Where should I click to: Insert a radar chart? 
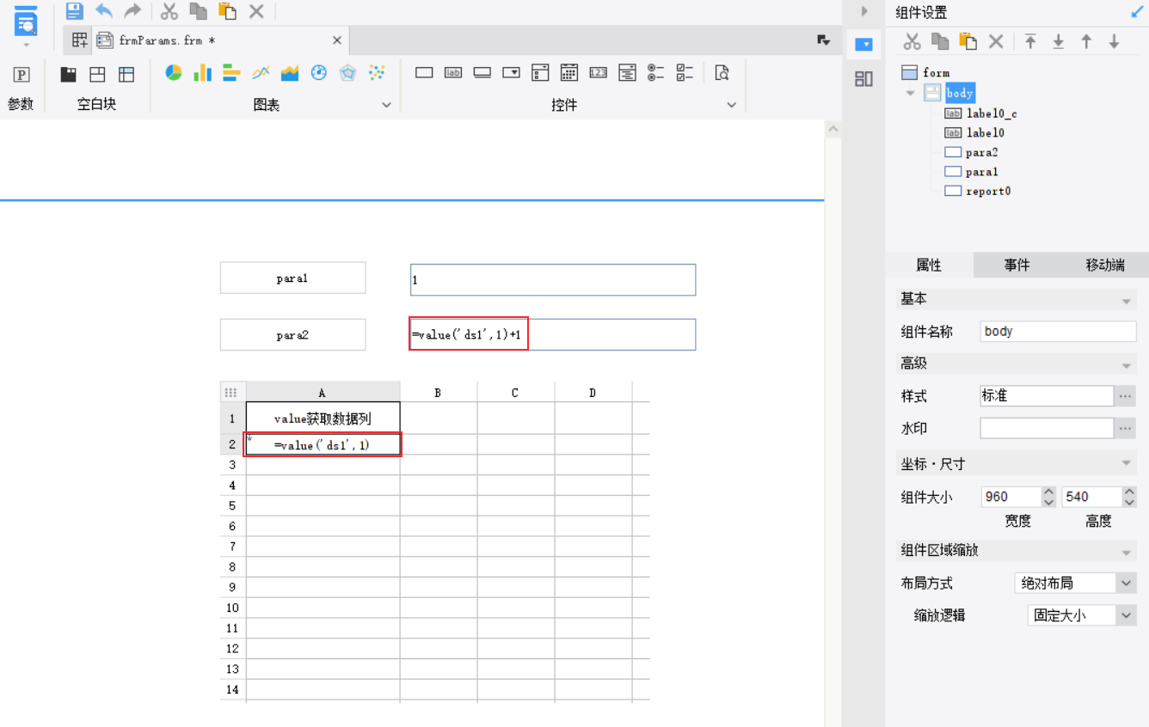[x=347, y=73]
